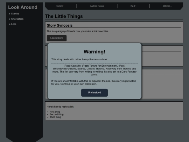Open the Ko-Fi link in top navigation

[133, 6]
